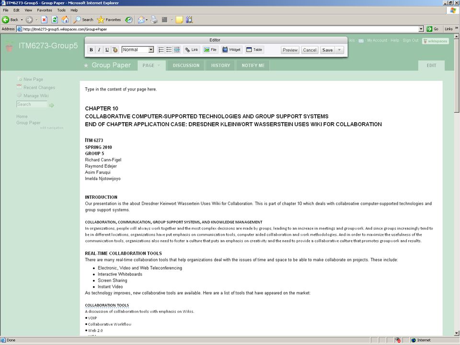
Task: Open the Normal paragraph style dropdown
Action: (151, 49)
